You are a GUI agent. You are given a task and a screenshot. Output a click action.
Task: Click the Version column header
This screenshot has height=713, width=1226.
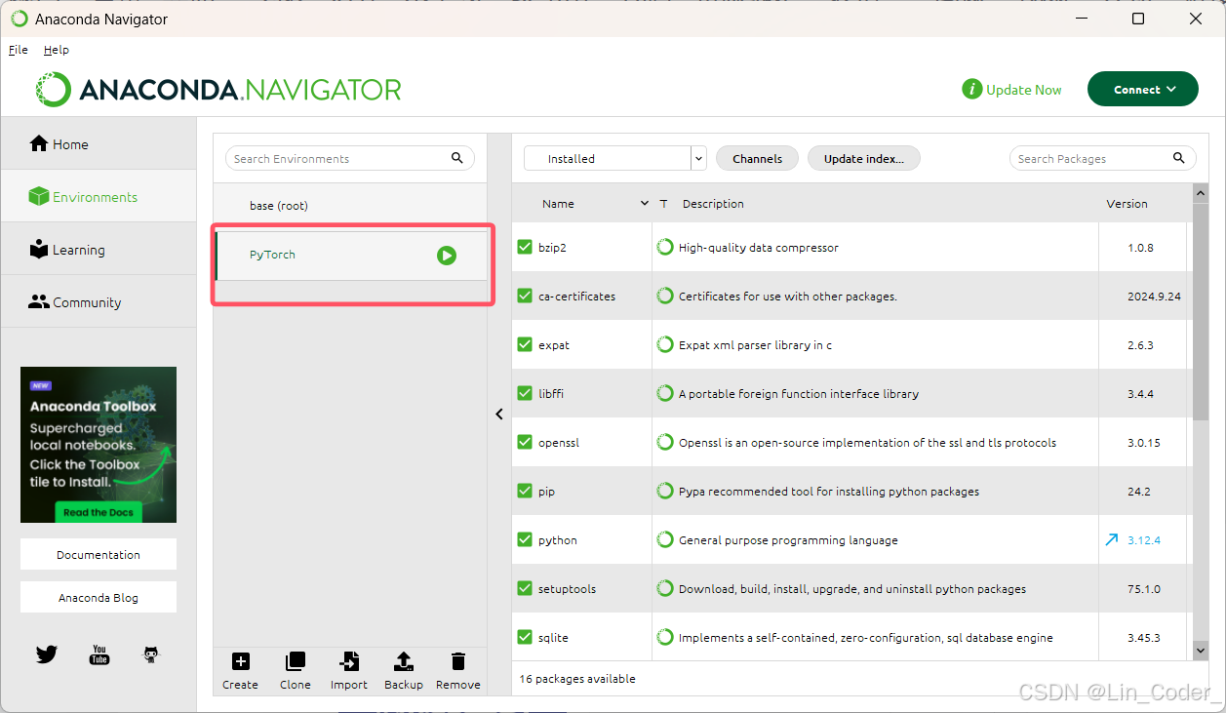[x=1127, y=204]
